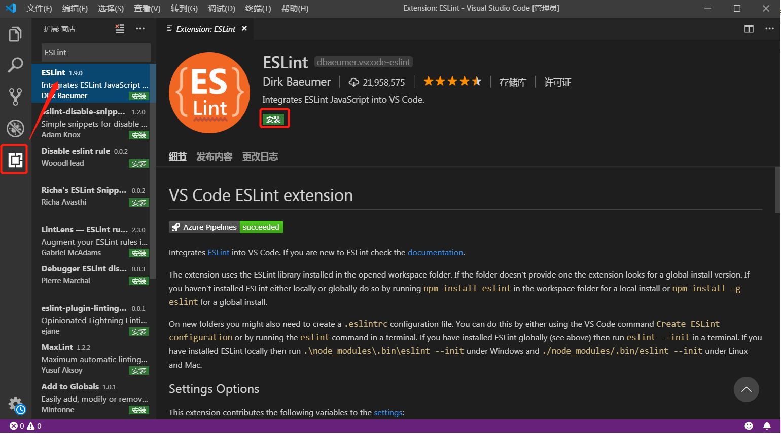Open the 编辑(E) menu
Screen dimensions: 781x434
(75, 9)
